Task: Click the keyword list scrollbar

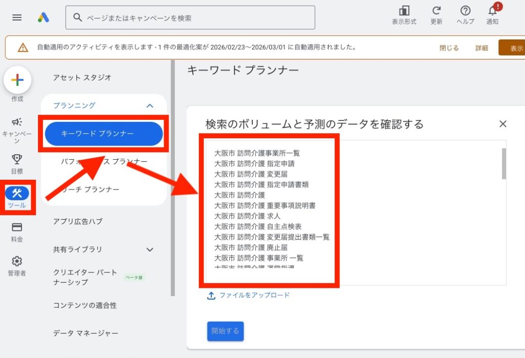Action: tap(503, 164)
